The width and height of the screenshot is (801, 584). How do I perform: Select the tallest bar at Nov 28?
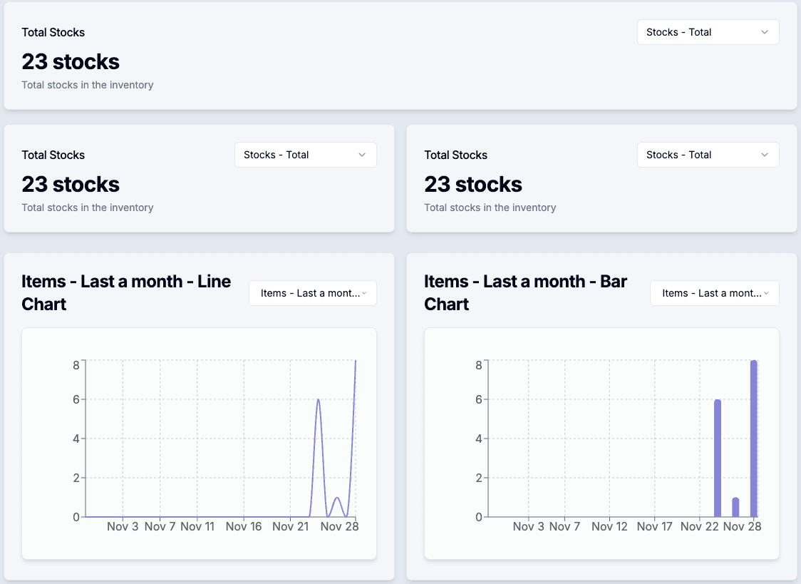pos(753,435)
